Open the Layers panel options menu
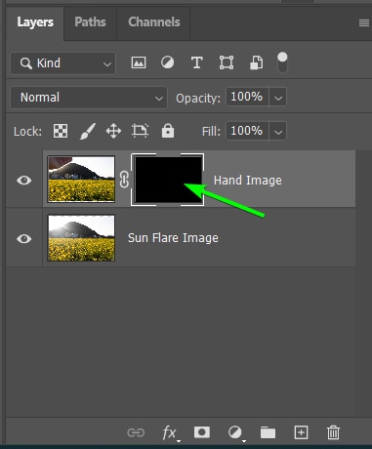 point(364,23)
